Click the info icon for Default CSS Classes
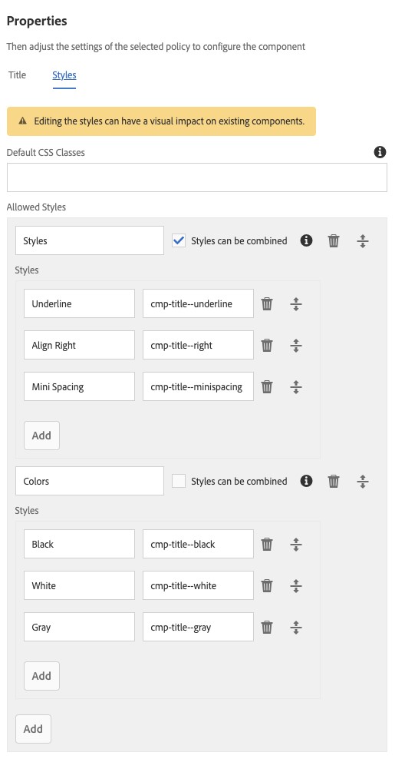 click(380, 152)
